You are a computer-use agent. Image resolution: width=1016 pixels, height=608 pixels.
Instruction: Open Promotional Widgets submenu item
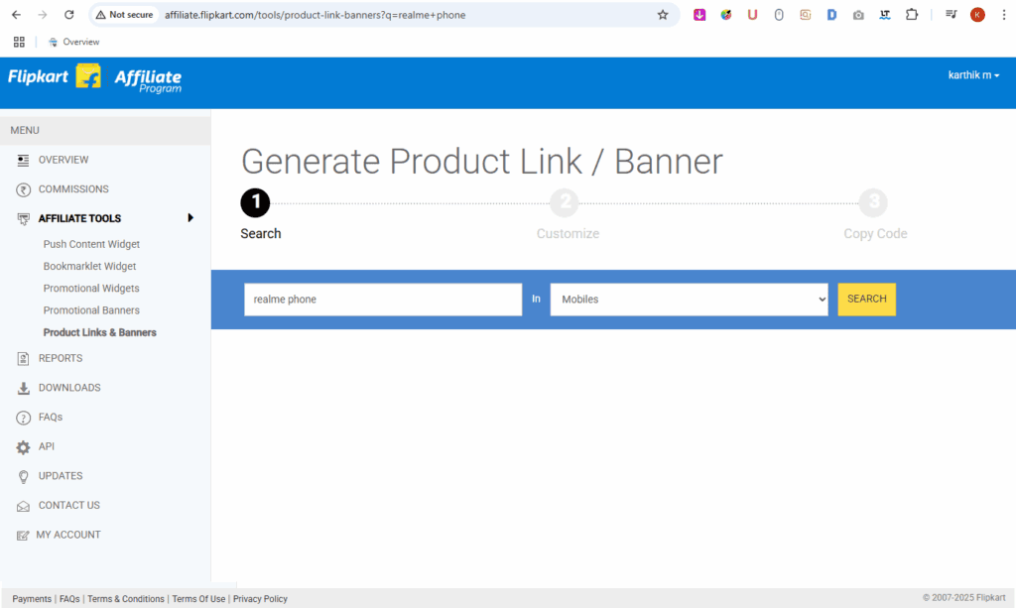point(91,289)
